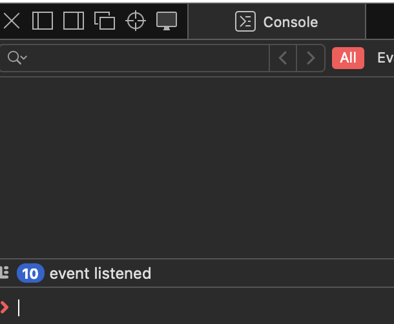The image size is (394, 324).
Task: Click the Console tab's prompt icon
Action: point(245,22)
